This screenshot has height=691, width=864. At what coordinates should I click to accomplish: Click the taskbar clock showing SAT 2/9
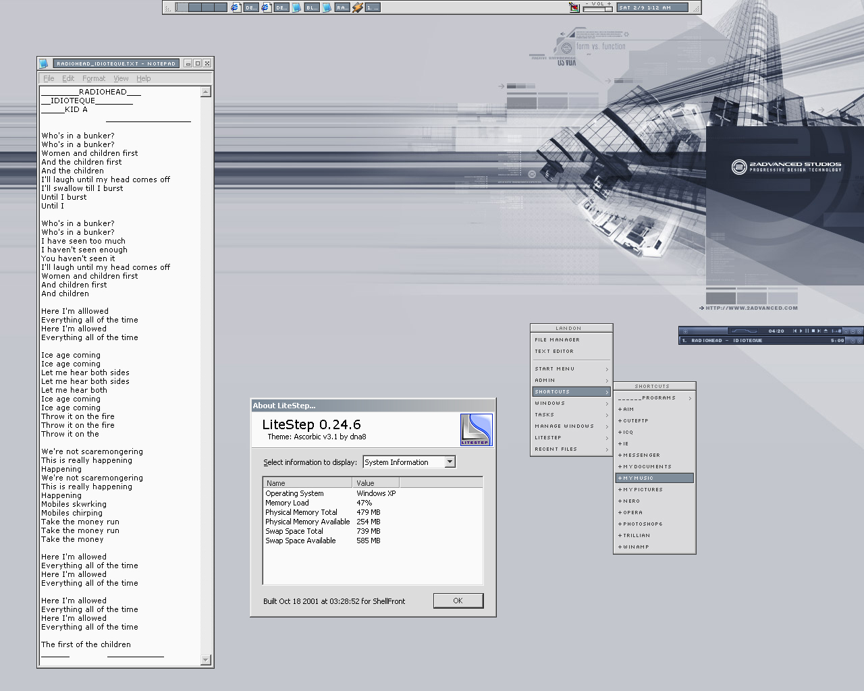click(x=653, y=7)
